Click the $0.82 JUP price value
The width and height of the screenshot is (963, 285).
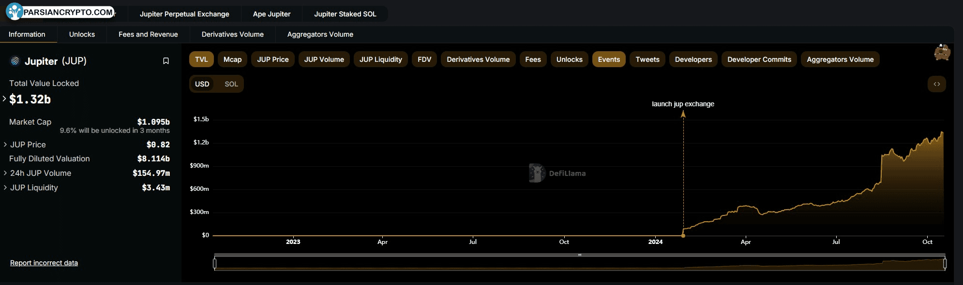click(158, 144)
